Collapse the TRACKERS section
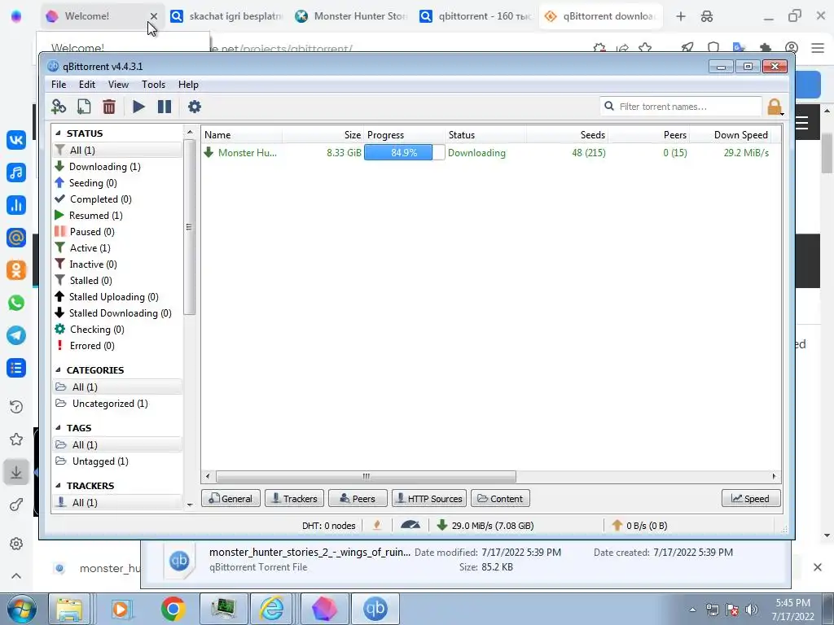Viewport: 834px width, 625px height. coord(58,486)
